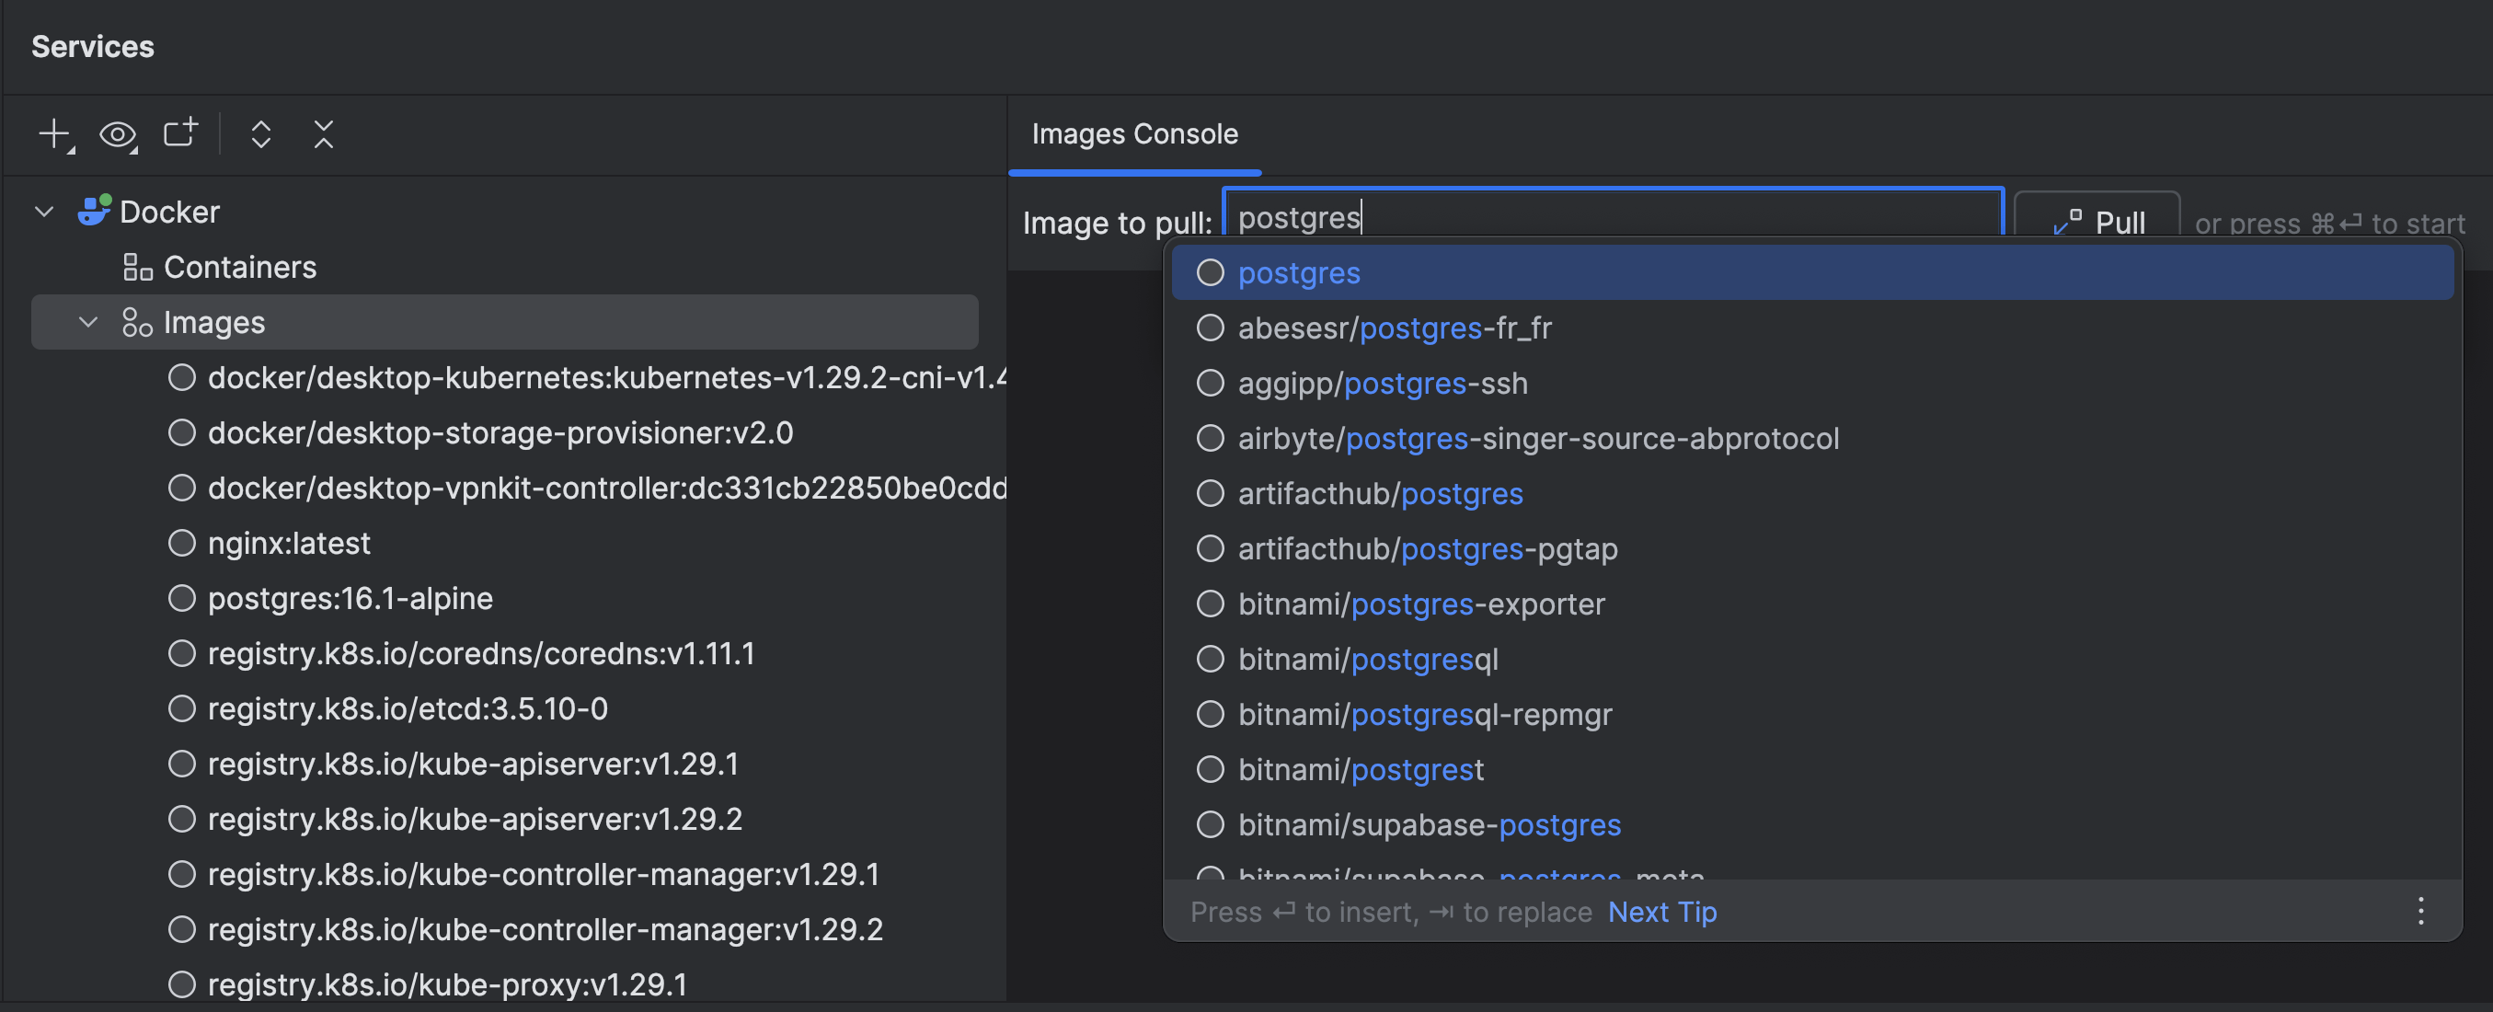Click the Next Tip link
This screenshot has width=2493, height=1012.
tap(1661, 912)
